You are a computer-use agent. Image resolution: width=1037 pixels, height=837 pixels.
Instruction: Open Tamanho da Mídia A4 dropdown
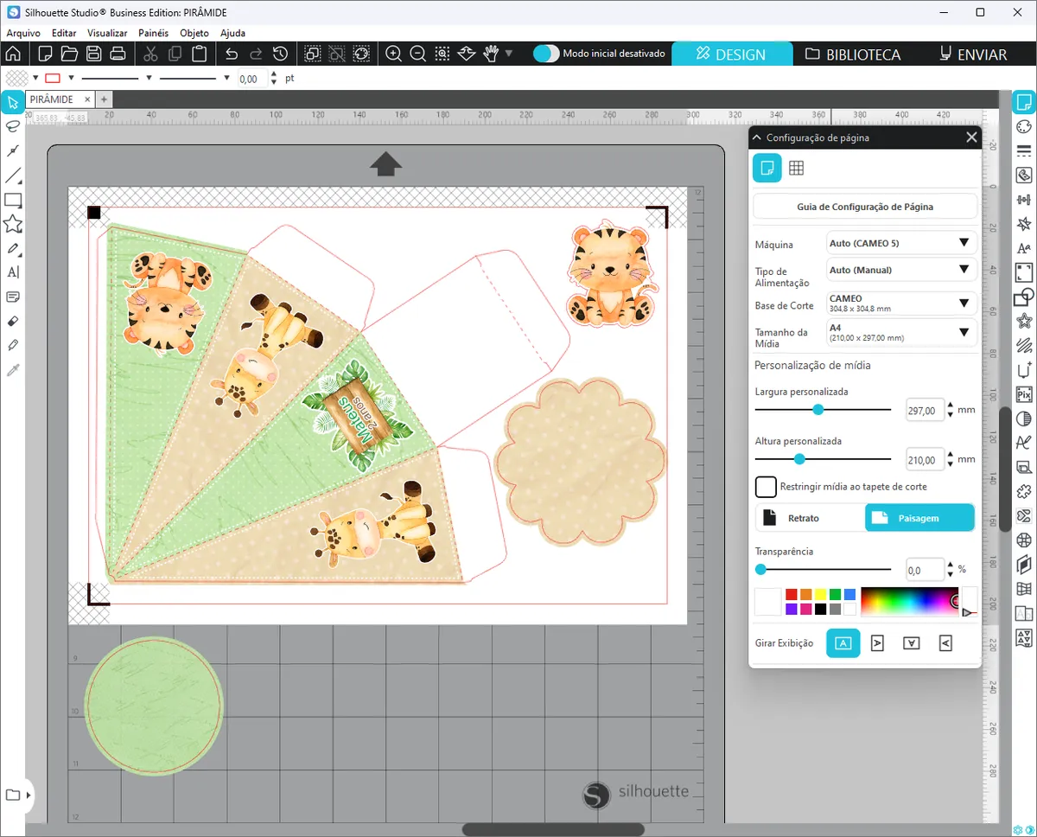click(902, 333)
